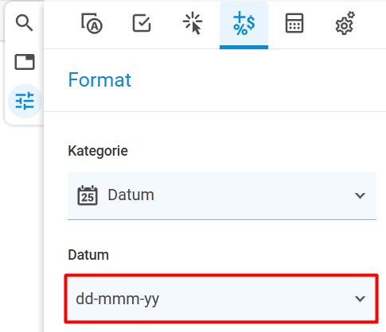Open the cursor click actions tab
Viewport: 386px width, 332px height.
193,23
